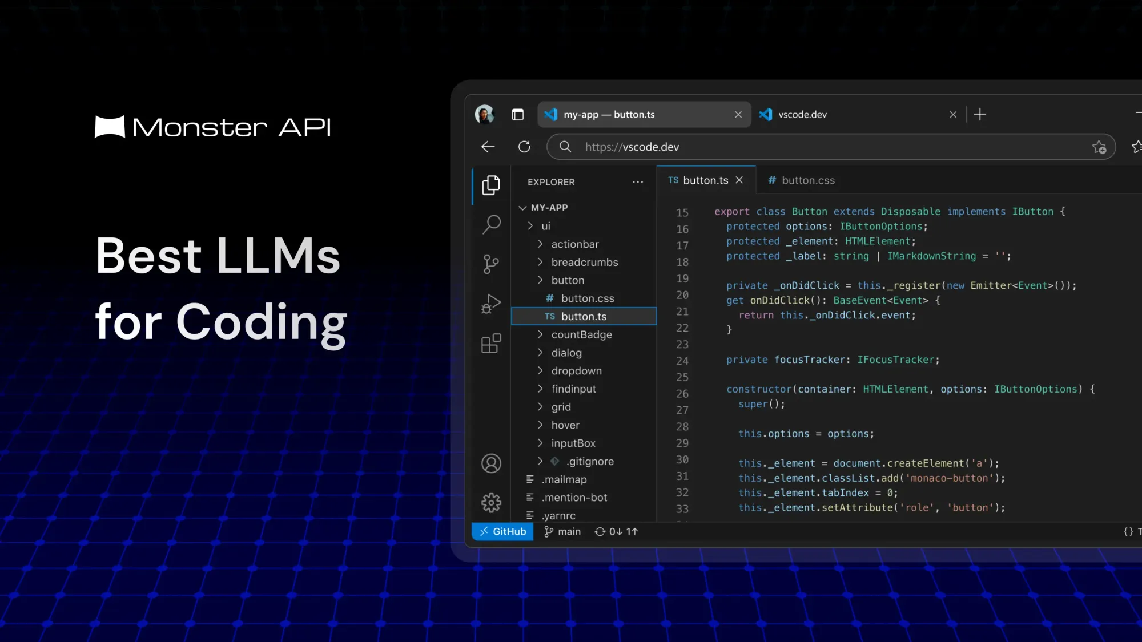The image size is (1142, 642).
Task: Close the button.ts editor tab
Action: pos(739,180)
